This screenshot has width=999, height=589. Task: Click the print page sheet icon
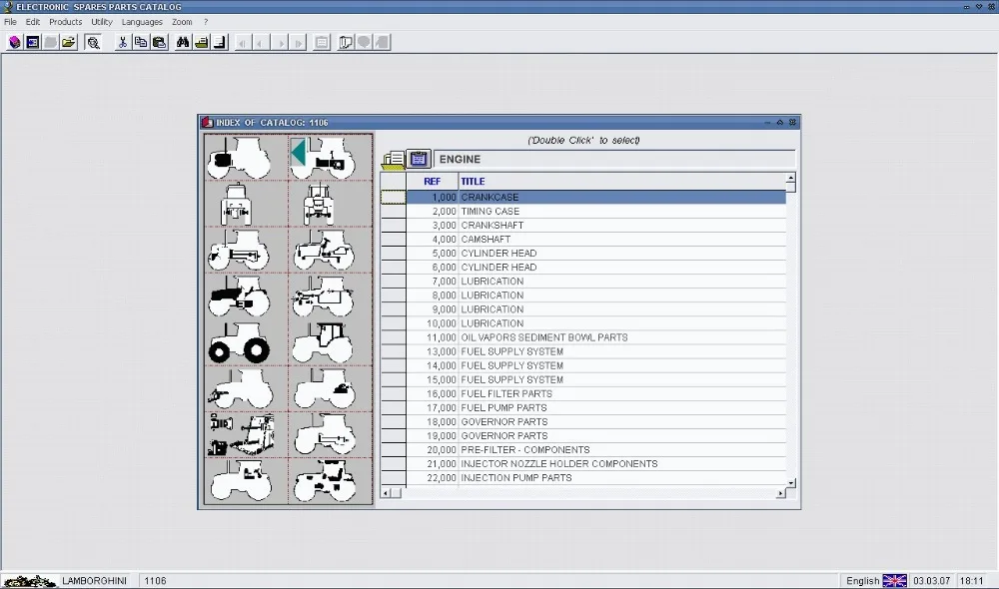[x=220, y=43]
